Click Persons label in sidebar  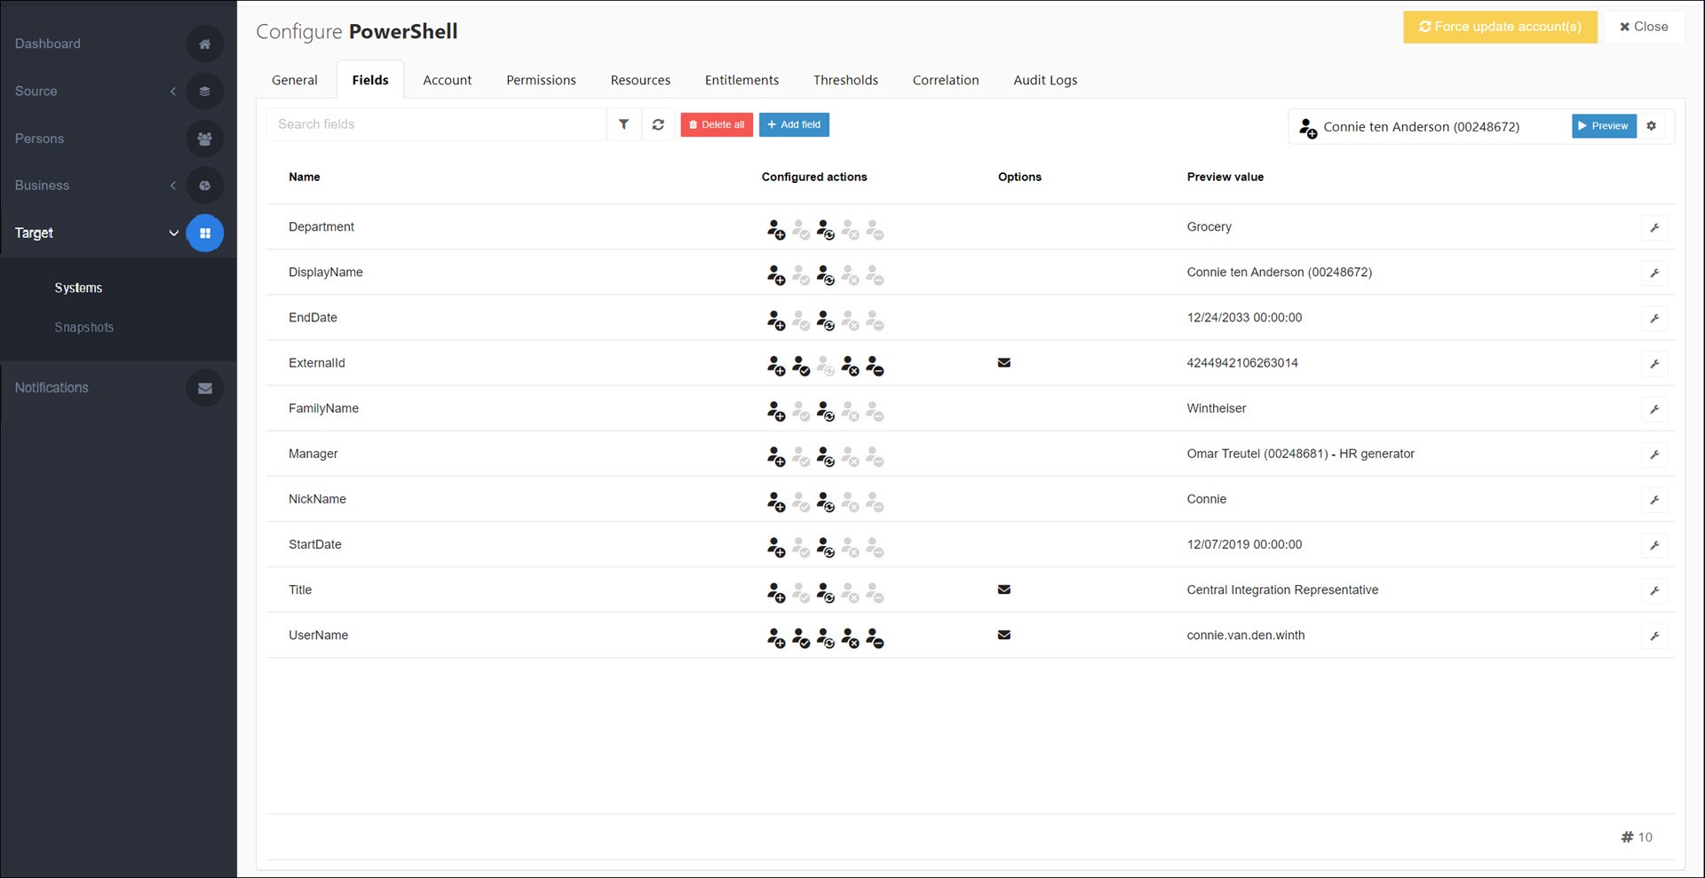(x=39, y=138)
